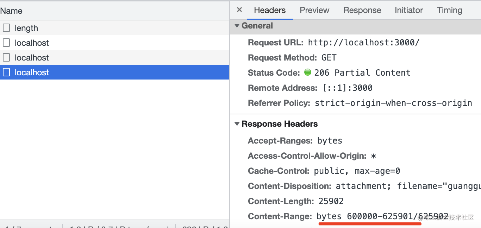
Task: Click the document icon beside the length request
Action: 6,28
